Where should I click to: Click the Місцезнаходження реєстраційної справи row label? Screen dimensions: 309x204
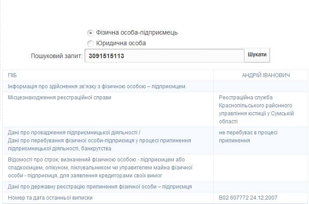(x=59, y=98)
